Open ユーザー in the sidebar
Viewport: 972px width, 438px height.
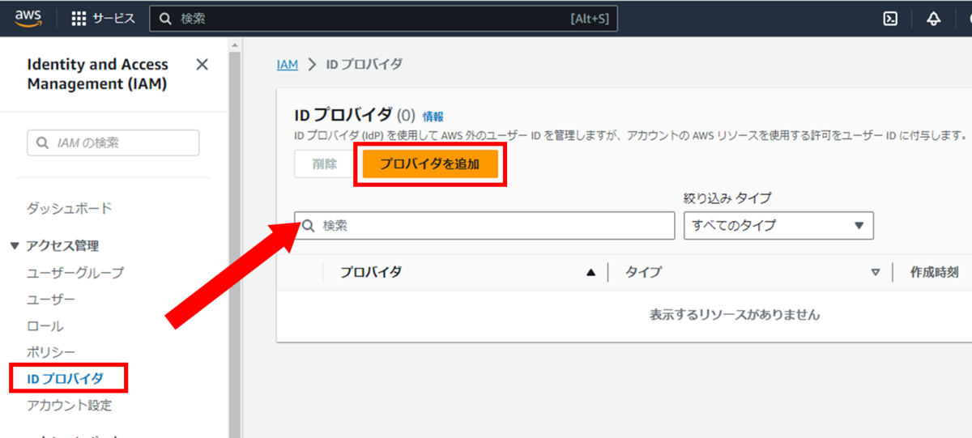tap(51, 300)
